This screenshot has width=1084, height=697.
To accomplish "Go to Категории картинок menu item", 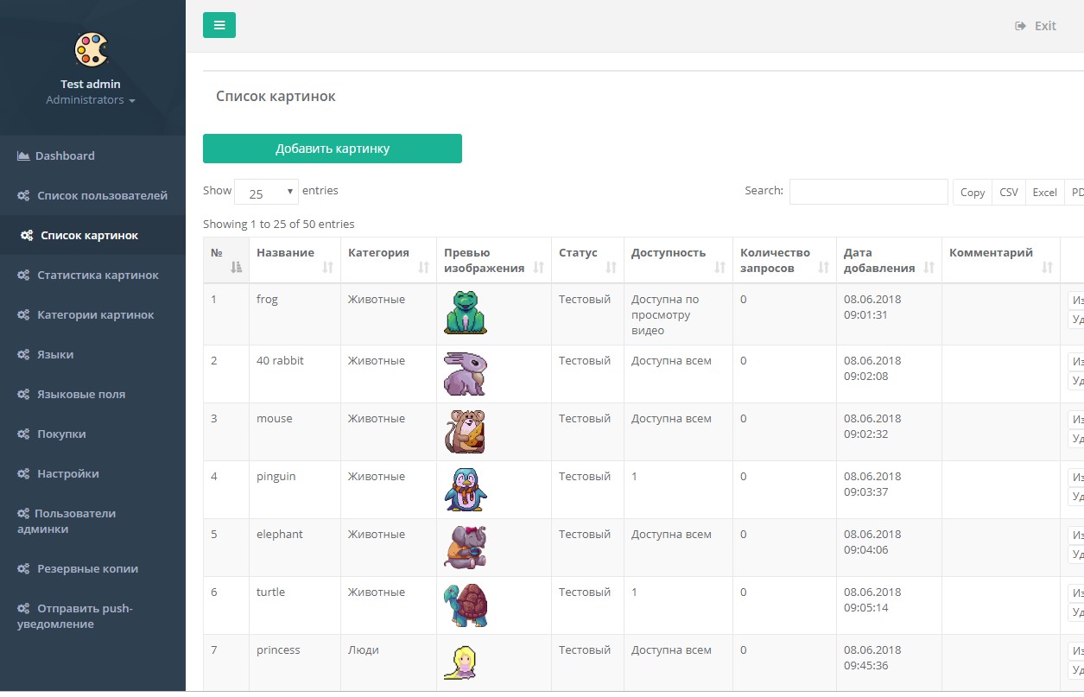I will tap(95, 315).
